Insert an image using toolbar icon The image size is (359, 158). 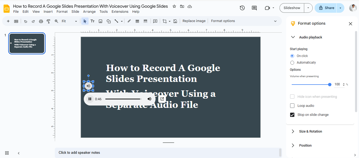click(101, 21)
